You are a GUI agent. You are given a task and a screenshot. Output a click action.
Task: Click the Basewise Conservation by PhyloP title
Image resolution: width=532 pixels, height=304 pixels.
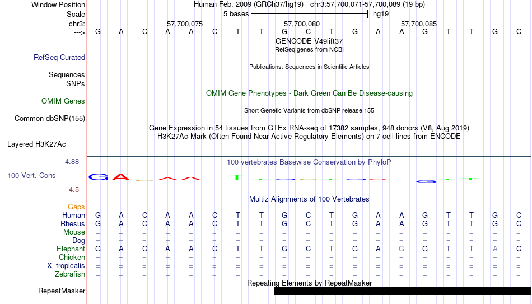[x=309, y=162]
